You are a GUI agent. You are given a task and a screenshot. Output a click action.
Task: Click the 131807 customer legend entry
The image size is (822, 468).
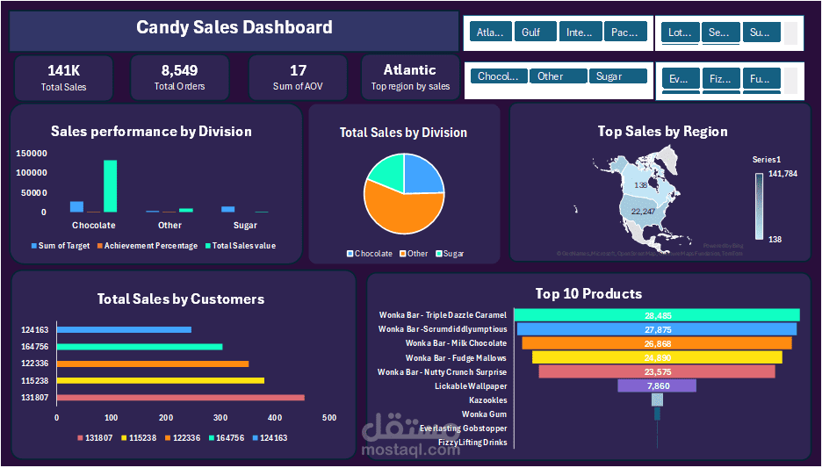95,438
